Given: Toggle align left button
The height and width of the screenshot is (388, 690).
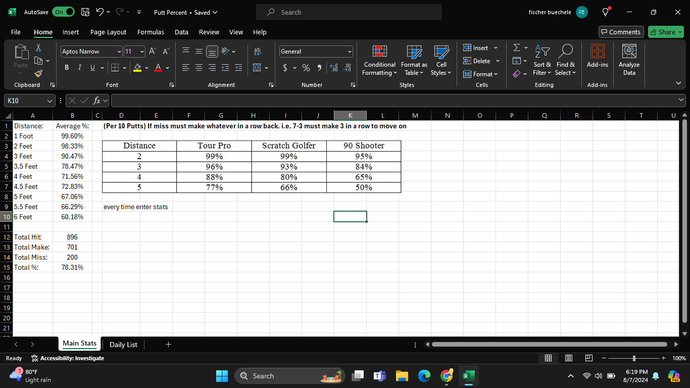Looking at the screenshot, I should click(x=186, y=67).
